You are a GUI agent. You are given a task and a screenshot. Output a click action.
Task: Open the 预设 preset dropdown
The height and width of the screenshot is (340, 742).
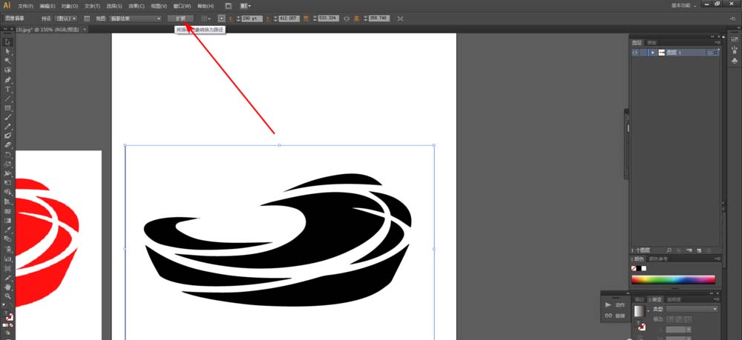coord(66,19)
